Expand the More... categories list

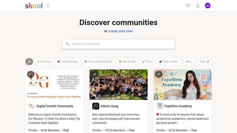[190, 61]
